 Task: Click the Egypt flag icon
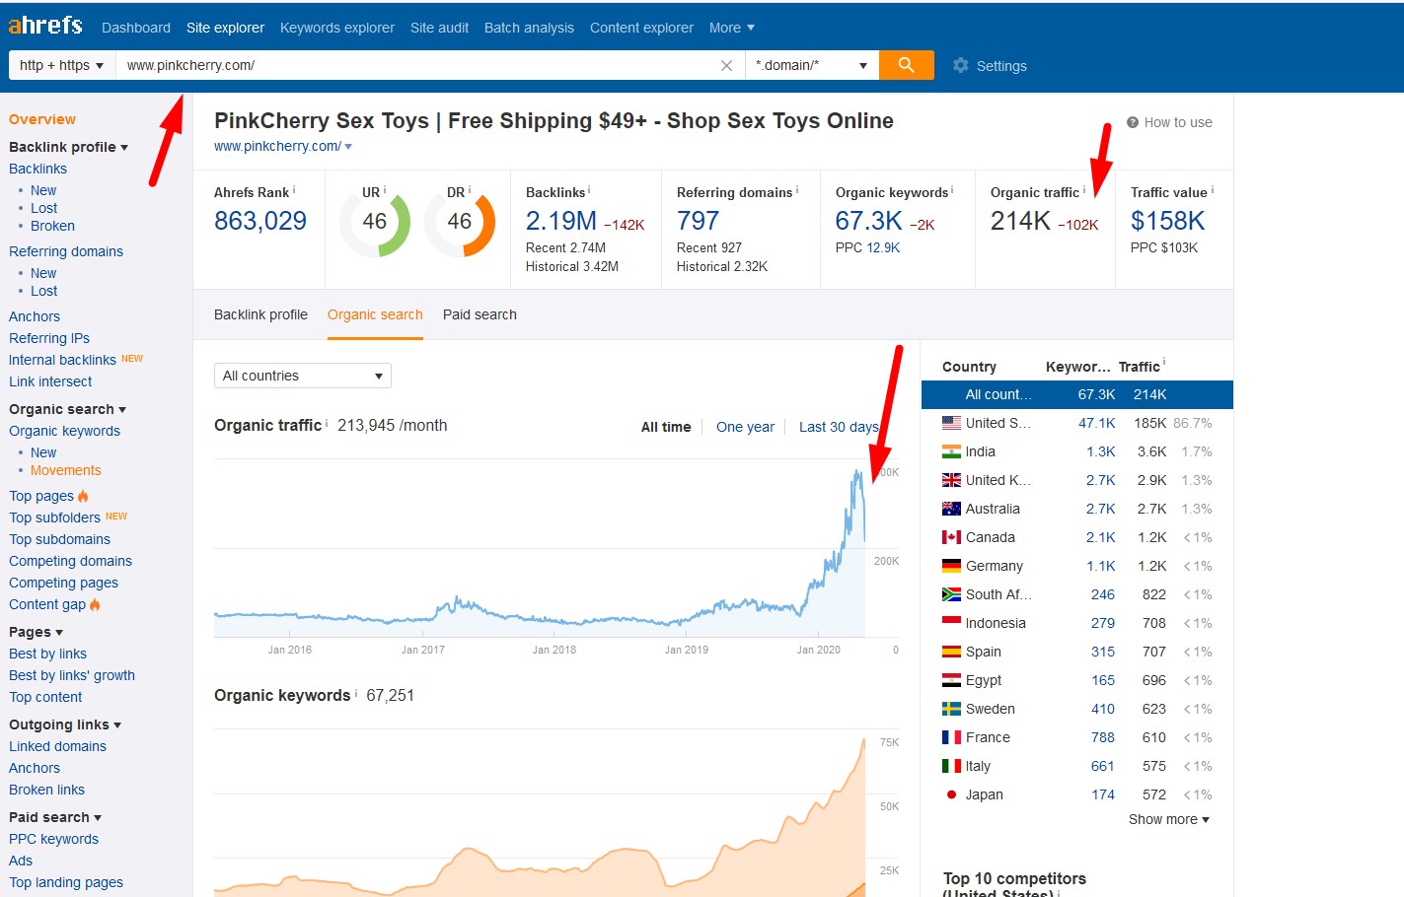[x=951, y=680]
